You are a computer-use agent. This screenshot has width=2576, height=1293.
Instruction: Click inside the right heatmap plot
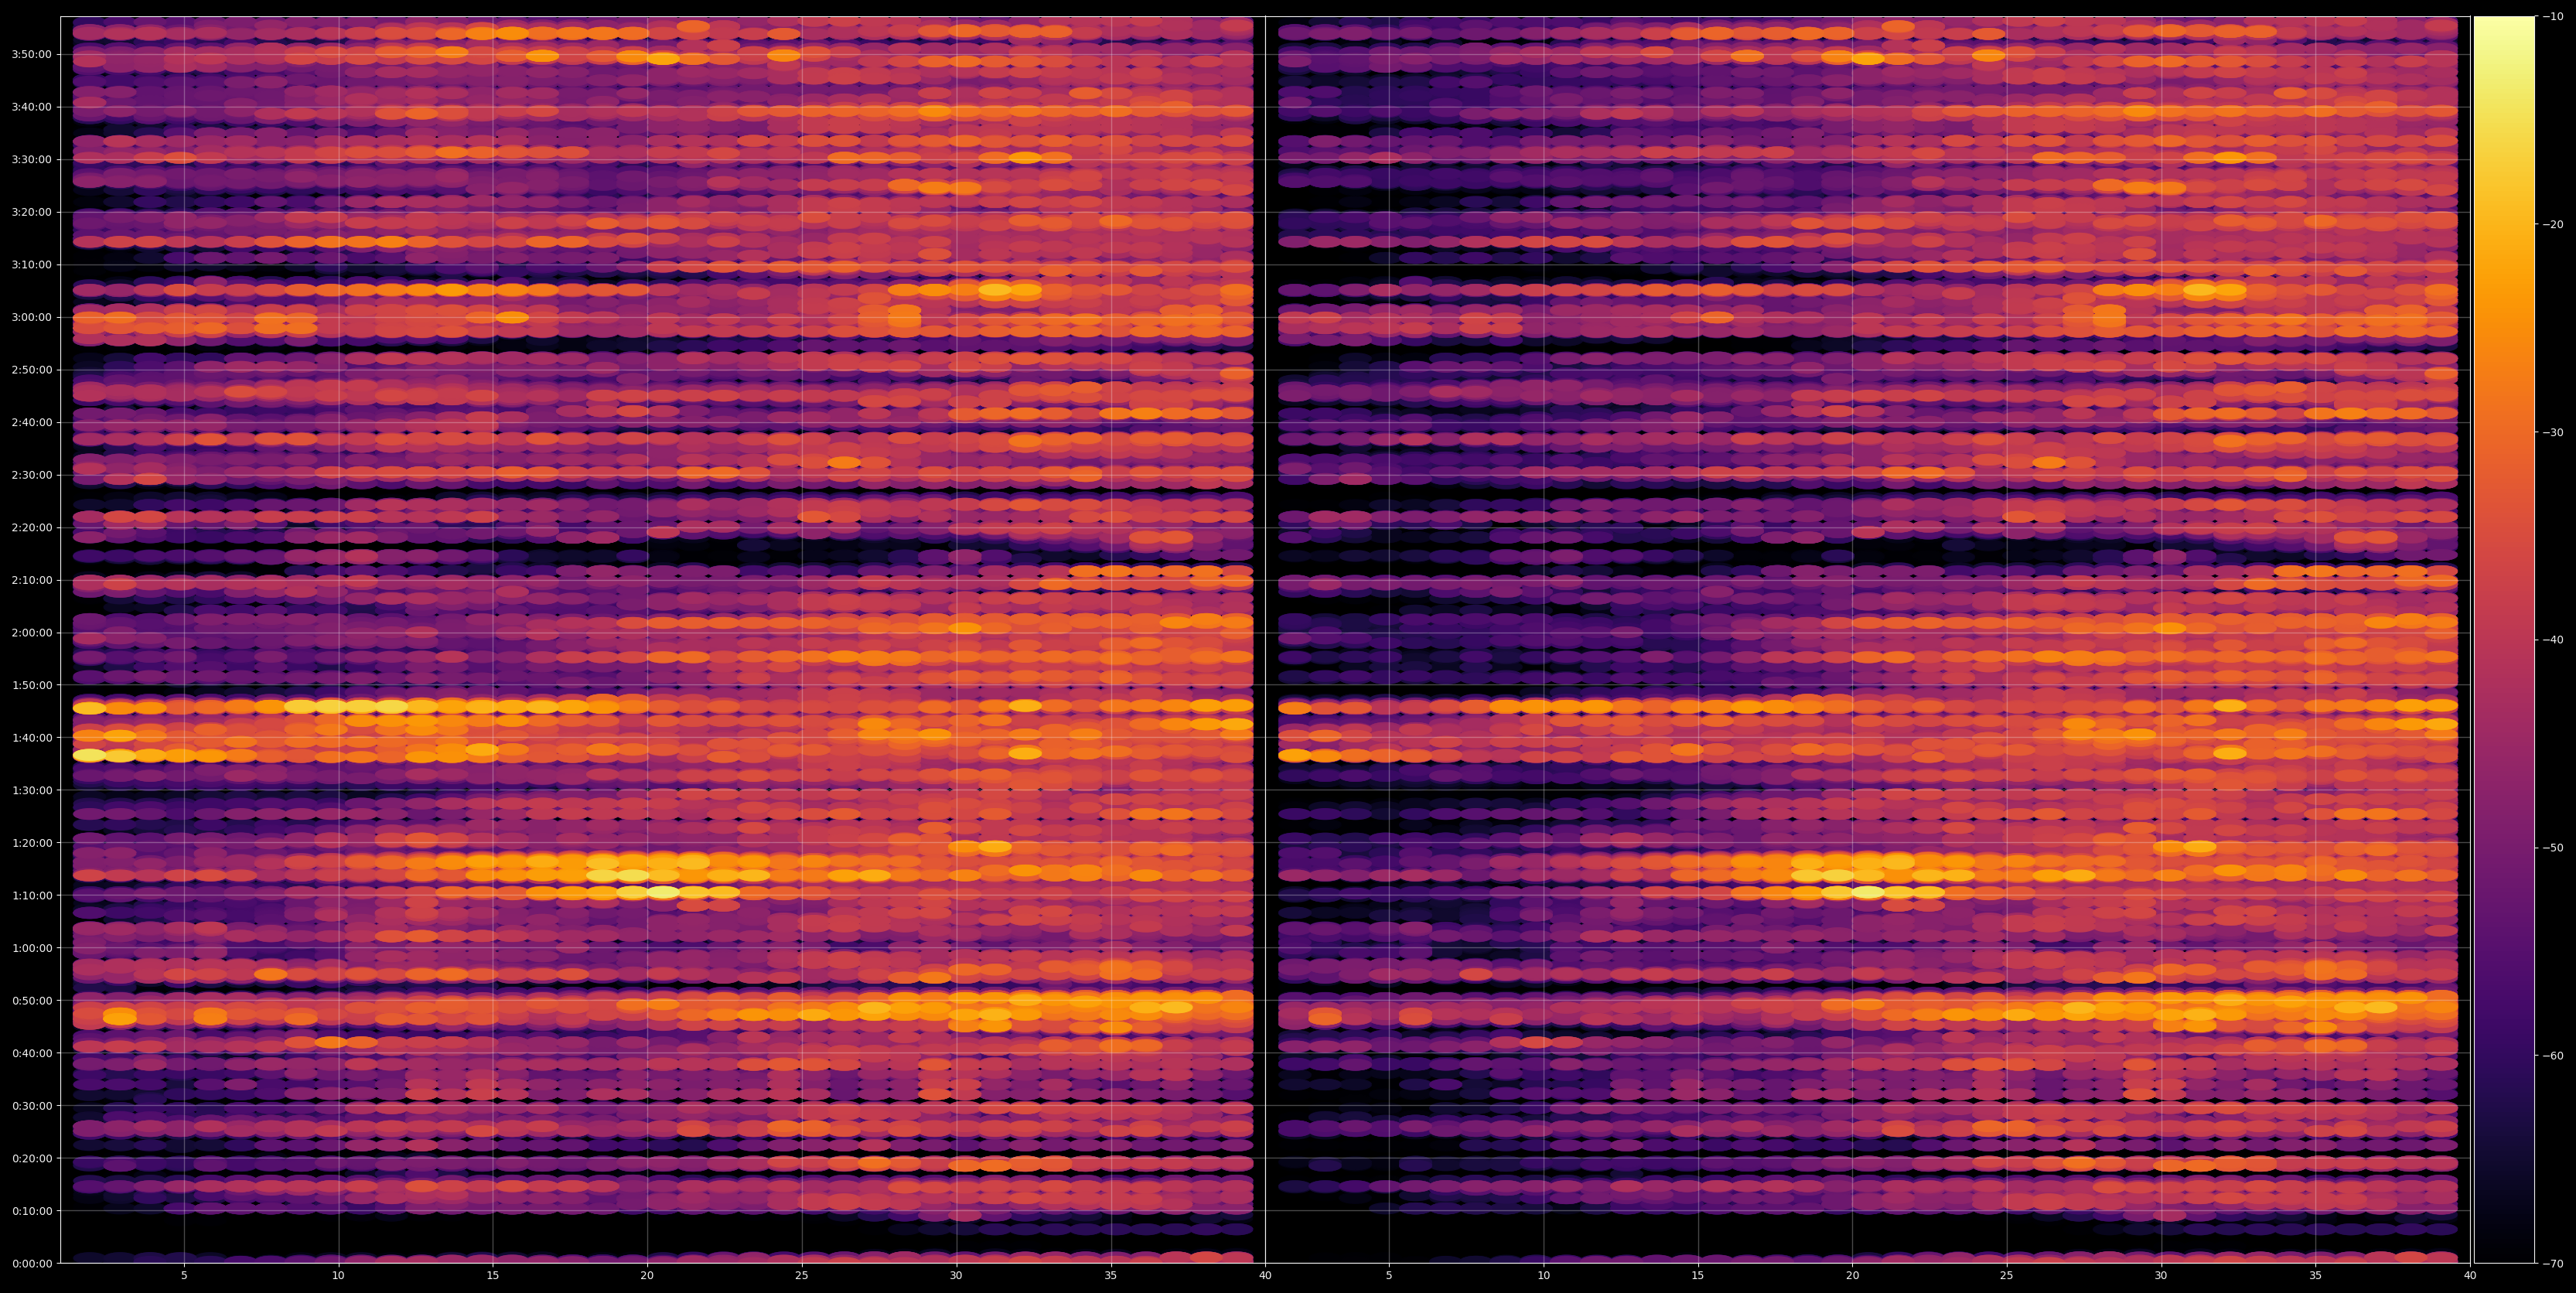1868,640
